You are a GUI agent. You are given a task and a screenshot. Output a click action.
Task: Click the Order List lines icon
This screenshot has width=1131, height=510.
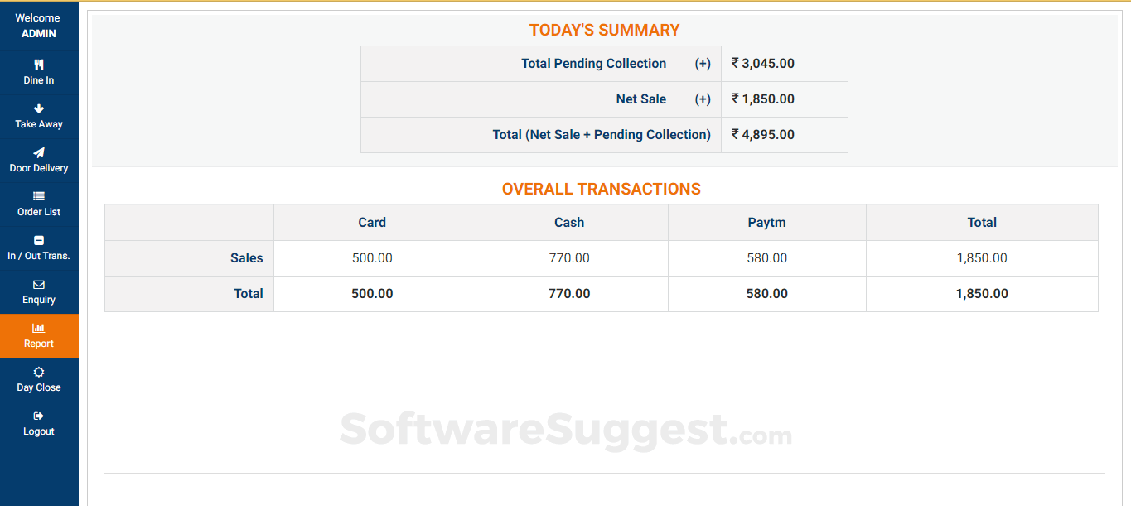39,196
